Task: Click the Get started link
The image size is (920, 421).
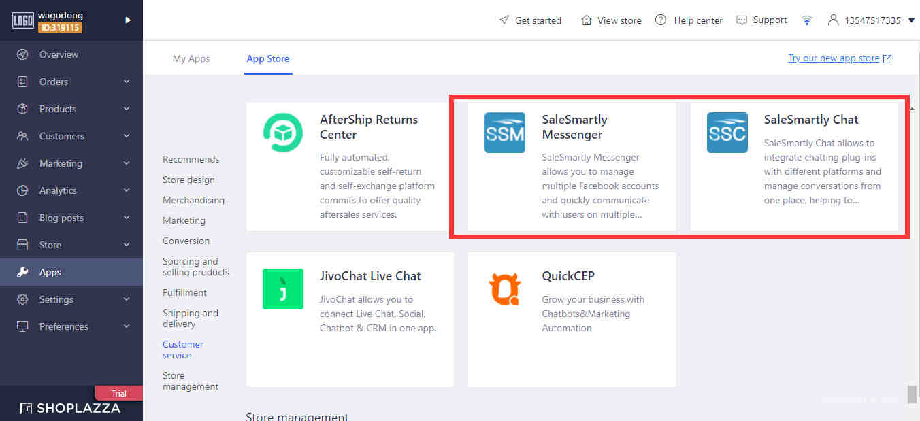Action: click(538, 20)
